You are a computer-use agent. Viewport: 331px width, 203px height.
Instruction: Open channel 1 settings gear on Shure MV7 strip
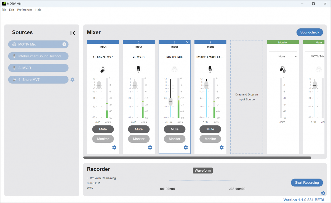click(114, 147)
